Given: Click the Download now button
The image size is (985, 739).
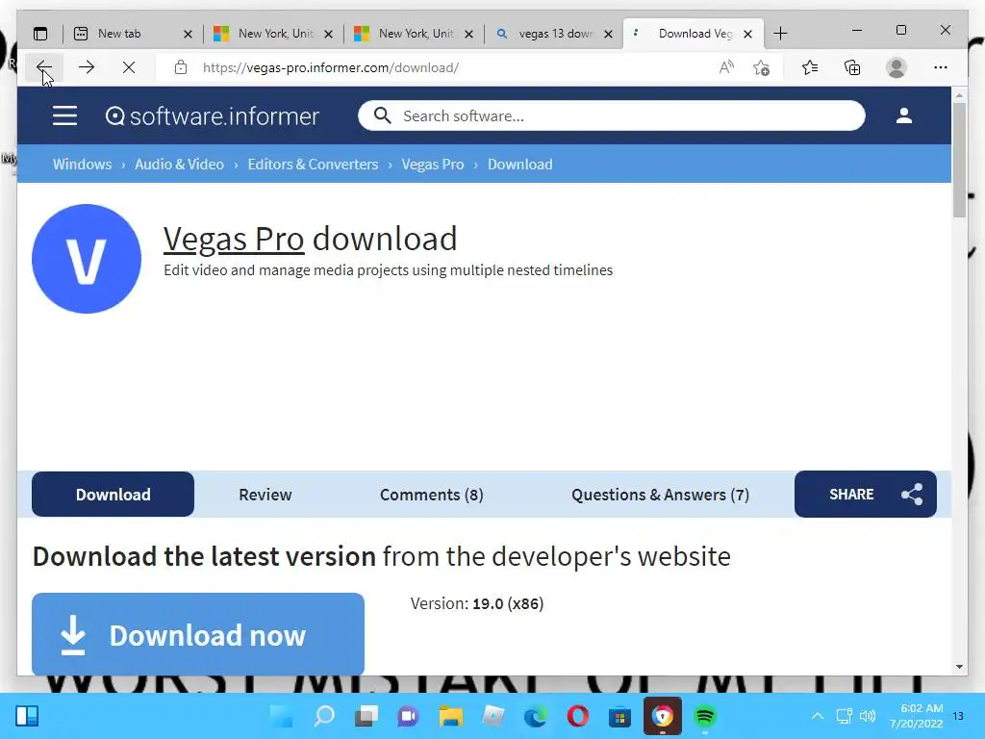Looking at the screenshot, I should click(198, 634).
